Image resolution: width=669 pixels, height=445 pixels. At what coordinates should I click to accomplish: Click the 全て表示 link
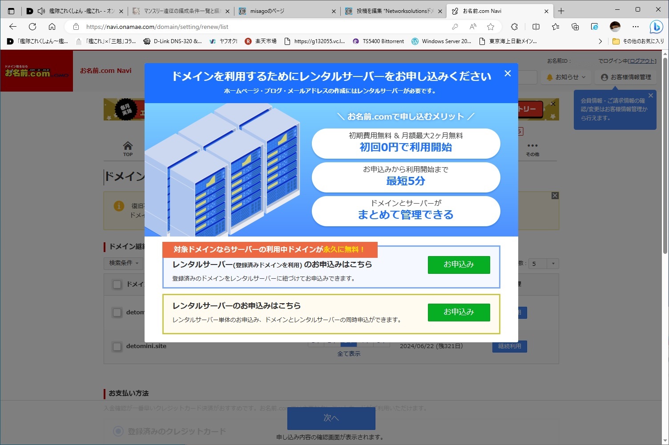(349, 354)
